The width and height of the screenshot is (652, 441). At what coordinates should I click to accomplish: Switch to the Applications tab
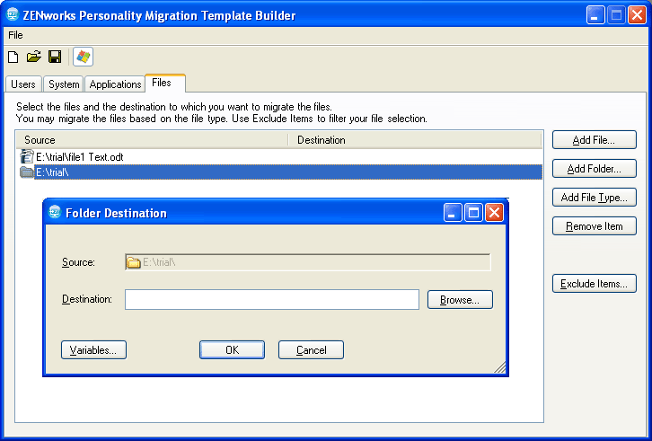pos(115,84)
